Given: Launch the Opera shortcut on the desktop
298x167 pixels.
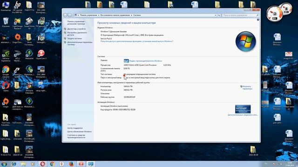Looking at the screenshot, I should [x=6, y=87].
